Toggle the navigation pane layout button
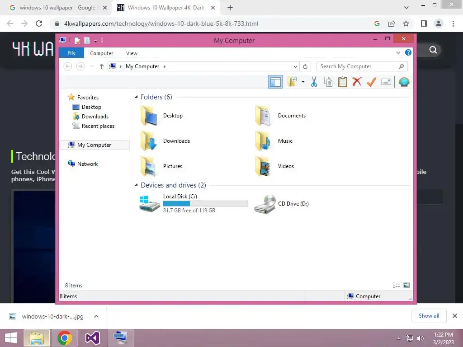 tap(275, 82)
